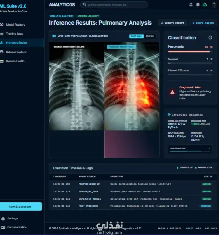Switch to Overlay view mode

(x=150, y=36)
